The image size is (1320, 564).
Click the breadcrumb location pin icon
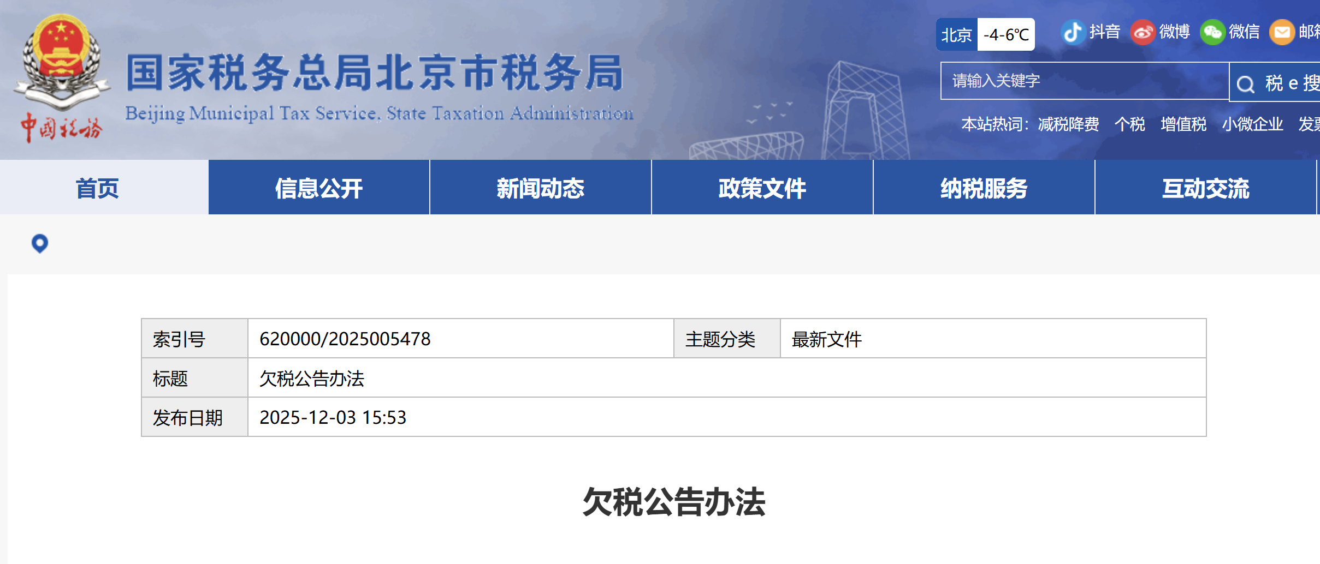tap(39, 244)
